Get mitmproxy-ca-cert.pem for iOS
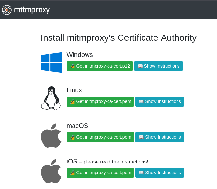The width and height of the screenshot is (217, 189). (100, 173)
